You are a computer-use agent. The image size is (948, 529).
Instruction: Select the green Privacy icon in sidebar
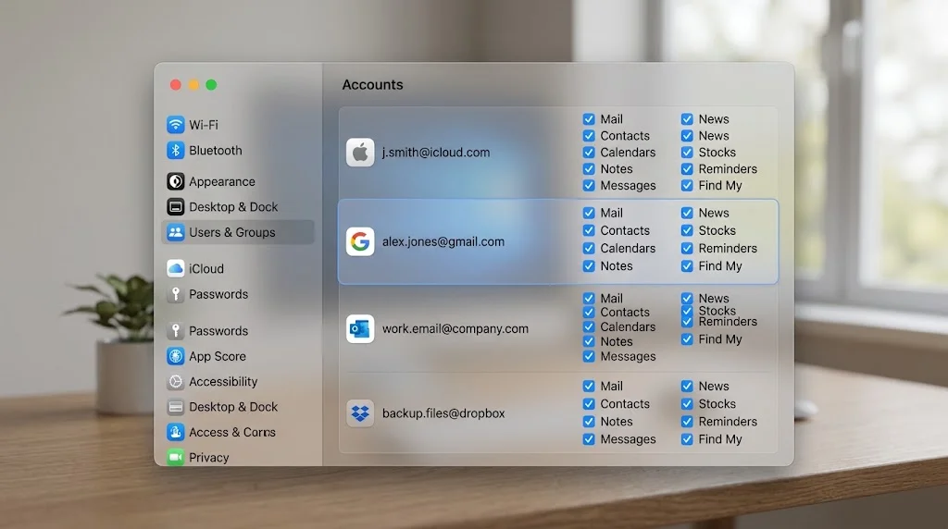pyautogui.click(x=175, y=457)
